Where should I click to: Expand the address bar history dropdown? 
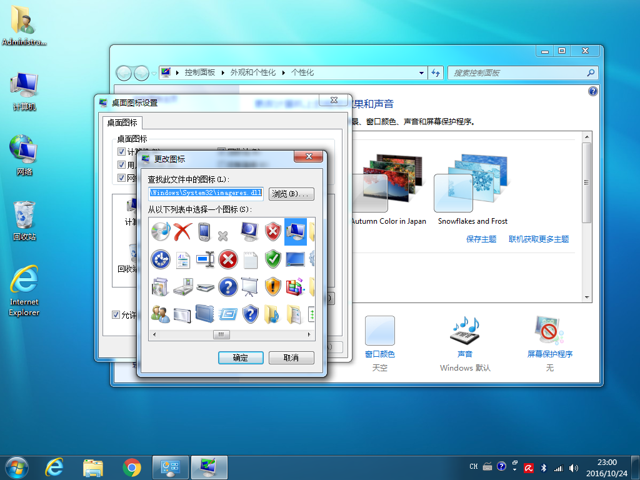pyautogui.click(x=421, y=72)
